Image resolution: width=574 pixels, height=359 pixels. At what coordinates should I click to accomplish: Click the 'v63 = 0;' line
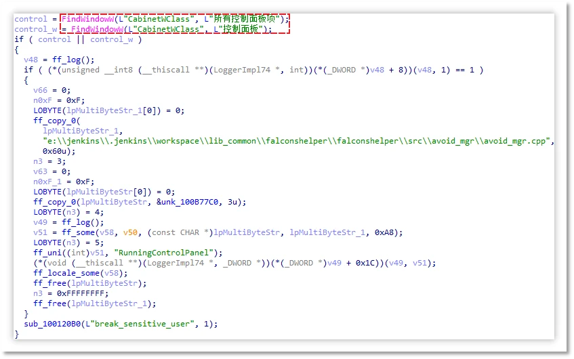[x=52, y=171]
